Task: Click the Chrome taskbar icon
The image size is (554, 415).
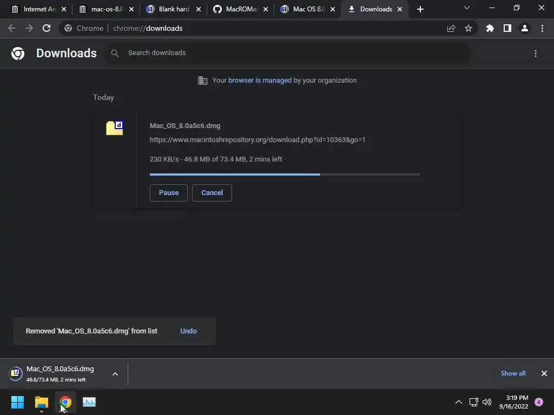Action: 65,402
